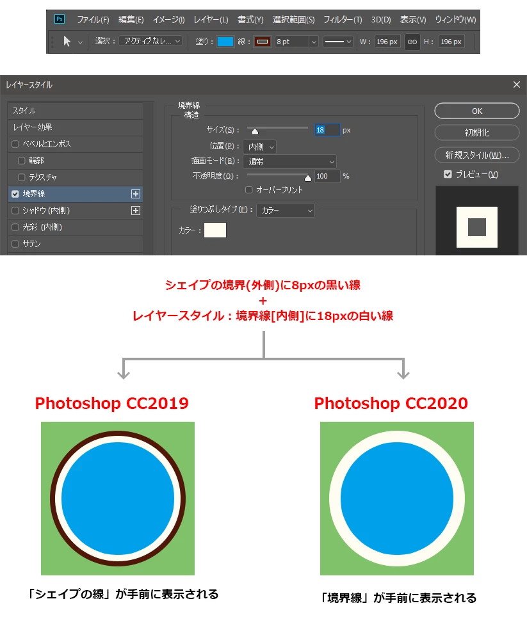Open the 編集(E) menu
Viewport: 527px width, 640px height.
point(131,19)
